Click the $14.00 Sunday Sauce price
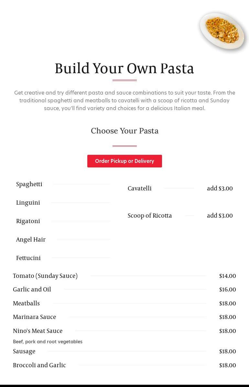This screenshot has height=387, width=249. pyautogui.click(x=227, y=276)
